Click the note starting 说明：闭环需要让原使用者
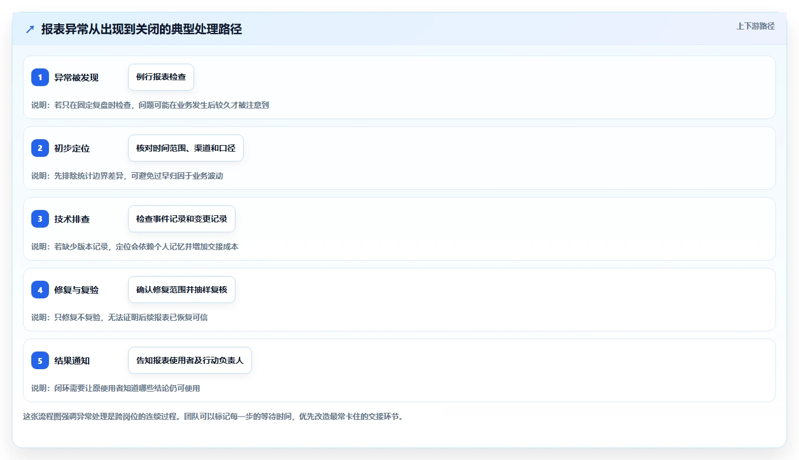The height and width of the screenshot is (460, 799). [x=116, y=388]
